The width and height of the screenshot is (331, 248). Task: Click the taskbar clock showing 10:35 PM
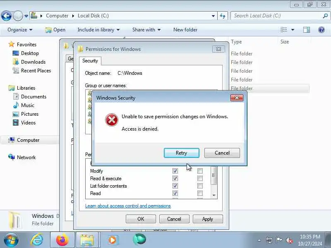pos(310,240)
